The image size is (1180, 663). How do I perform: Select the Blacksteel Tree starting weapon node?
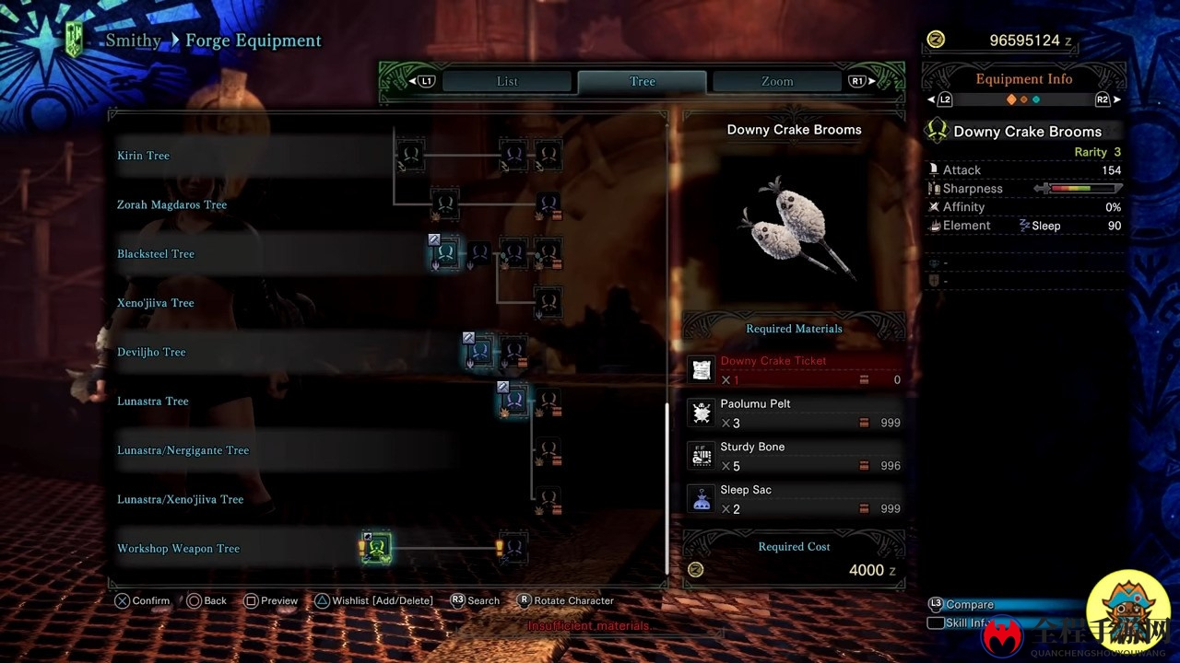click(x=445, y=253)
